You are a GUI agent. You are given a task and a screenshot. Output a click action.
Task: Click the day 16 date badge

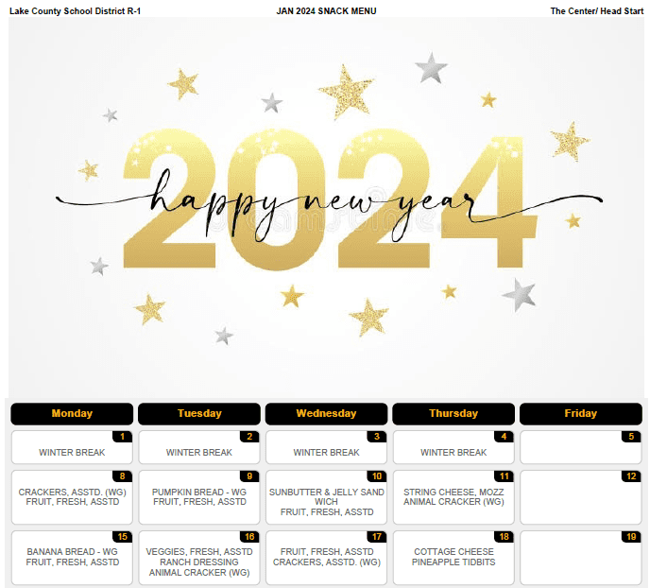[x=249, y=537]
